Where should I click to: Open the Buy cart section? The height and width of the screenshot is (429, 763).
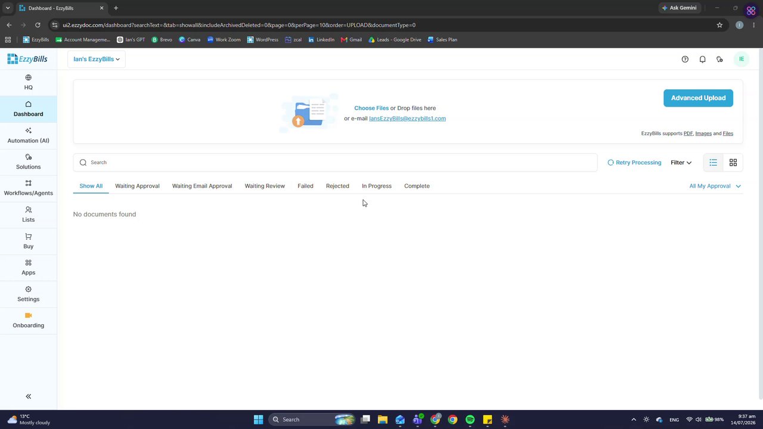pos(28,241)
